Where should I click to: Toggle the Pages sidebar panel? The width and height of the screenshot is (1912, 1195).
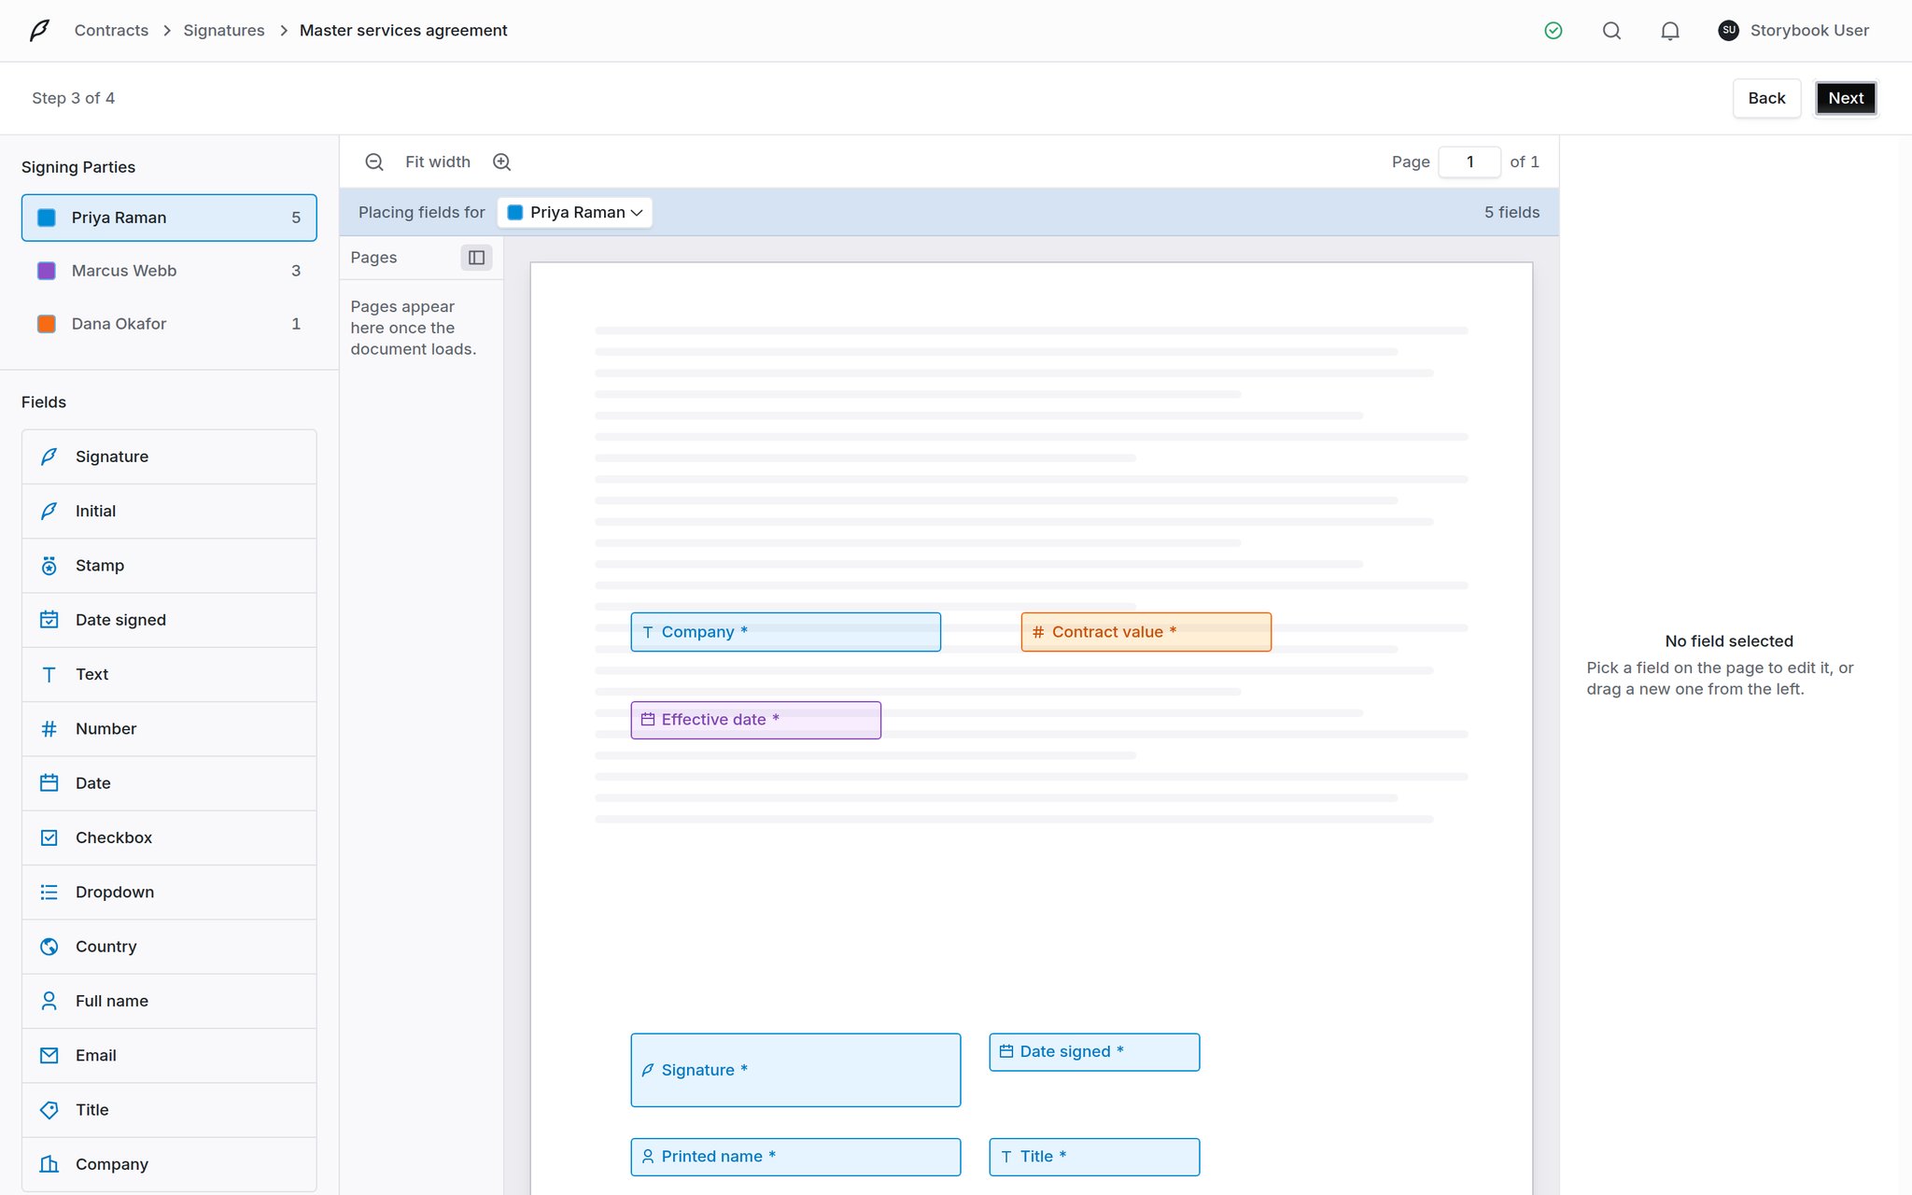coord(476,258)
